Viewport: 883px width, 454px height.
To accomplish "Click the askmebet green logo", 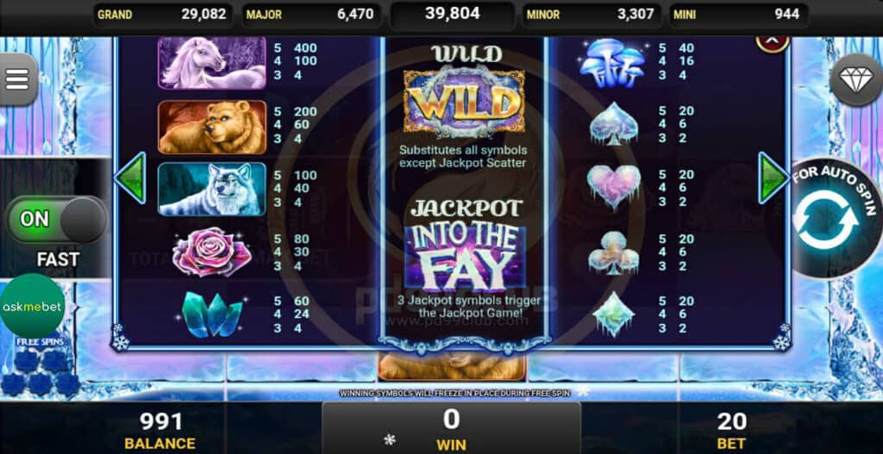I will tap(32, 307).
